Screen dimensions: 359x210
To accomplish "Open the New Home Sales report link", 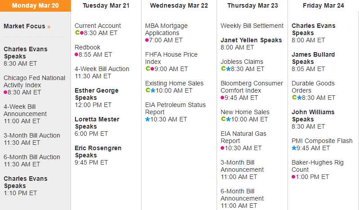I will point(245,112).
